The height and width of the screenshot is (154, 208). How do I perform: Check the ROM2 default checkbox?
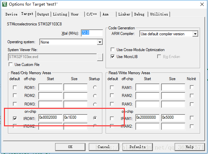(15, 96)
